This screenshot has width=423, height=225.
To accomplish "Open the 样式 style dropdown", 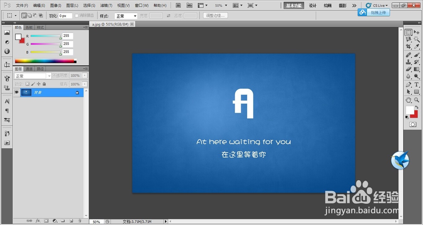I will pos(126,16).
